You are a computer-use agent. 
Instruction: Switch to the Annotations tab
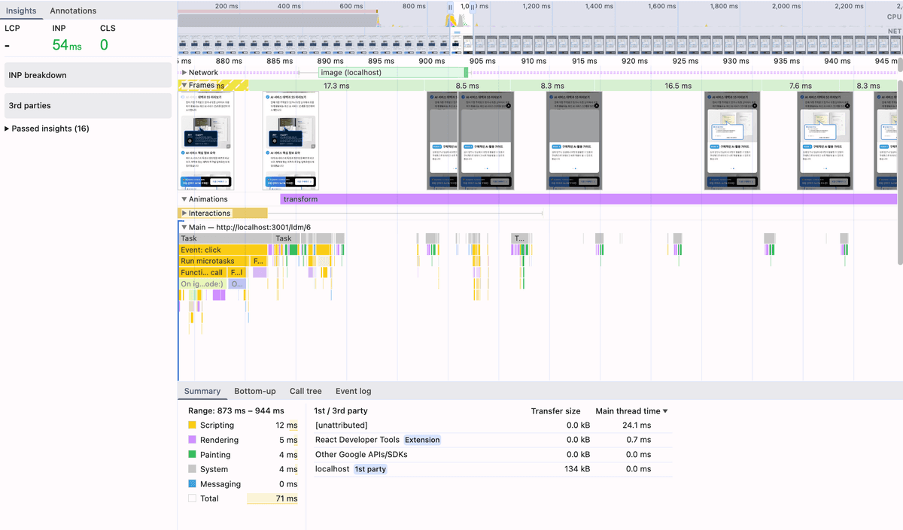click(73, 11)
